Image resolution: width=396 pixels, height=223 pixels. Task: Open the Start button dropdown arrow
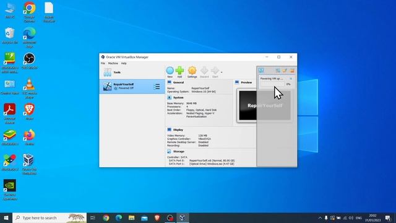[222, 72]
